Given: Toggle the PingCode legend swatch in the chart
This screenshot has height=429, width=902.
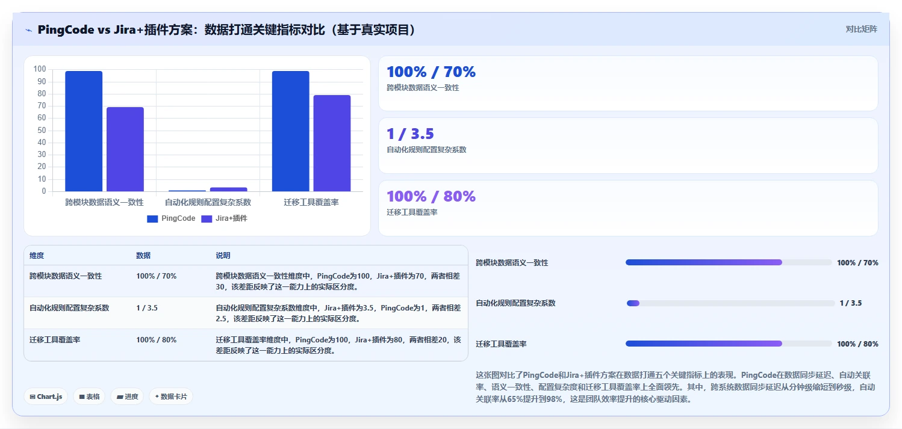Looking at the screenshot, I should pos(152,219).
